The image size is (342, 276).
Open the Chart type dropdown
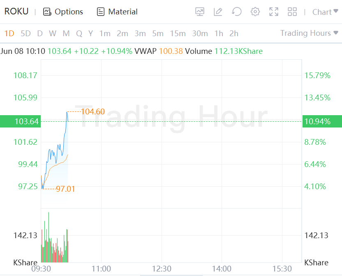click(x=325, y=12)
